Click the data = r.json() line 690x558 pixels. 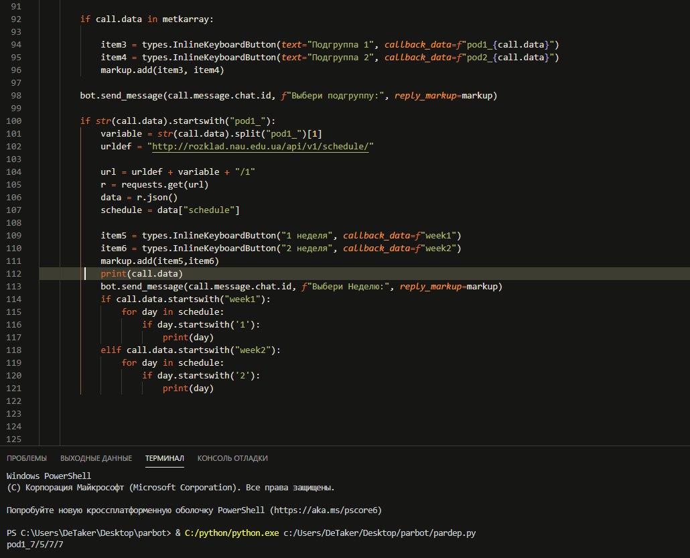[139, 197]
